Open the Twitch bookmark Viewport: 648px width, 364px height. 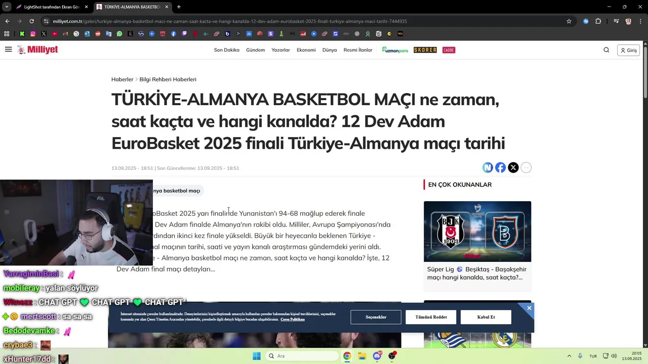pos(184,34)
